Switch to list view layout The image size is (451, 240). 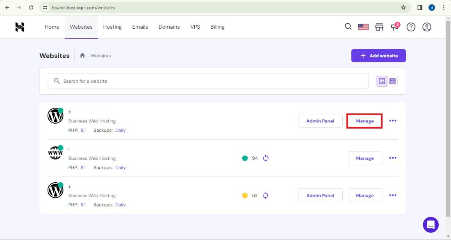[x=382, y=81]
